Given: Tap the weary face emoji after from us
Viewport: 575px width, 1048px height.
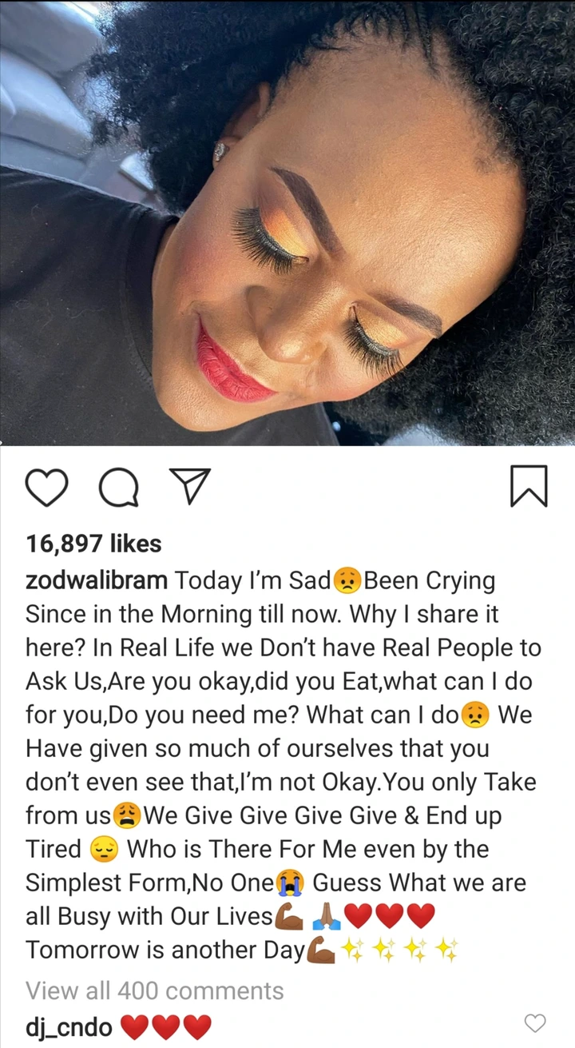Looking at the screenshot, I should pos(129,815).
